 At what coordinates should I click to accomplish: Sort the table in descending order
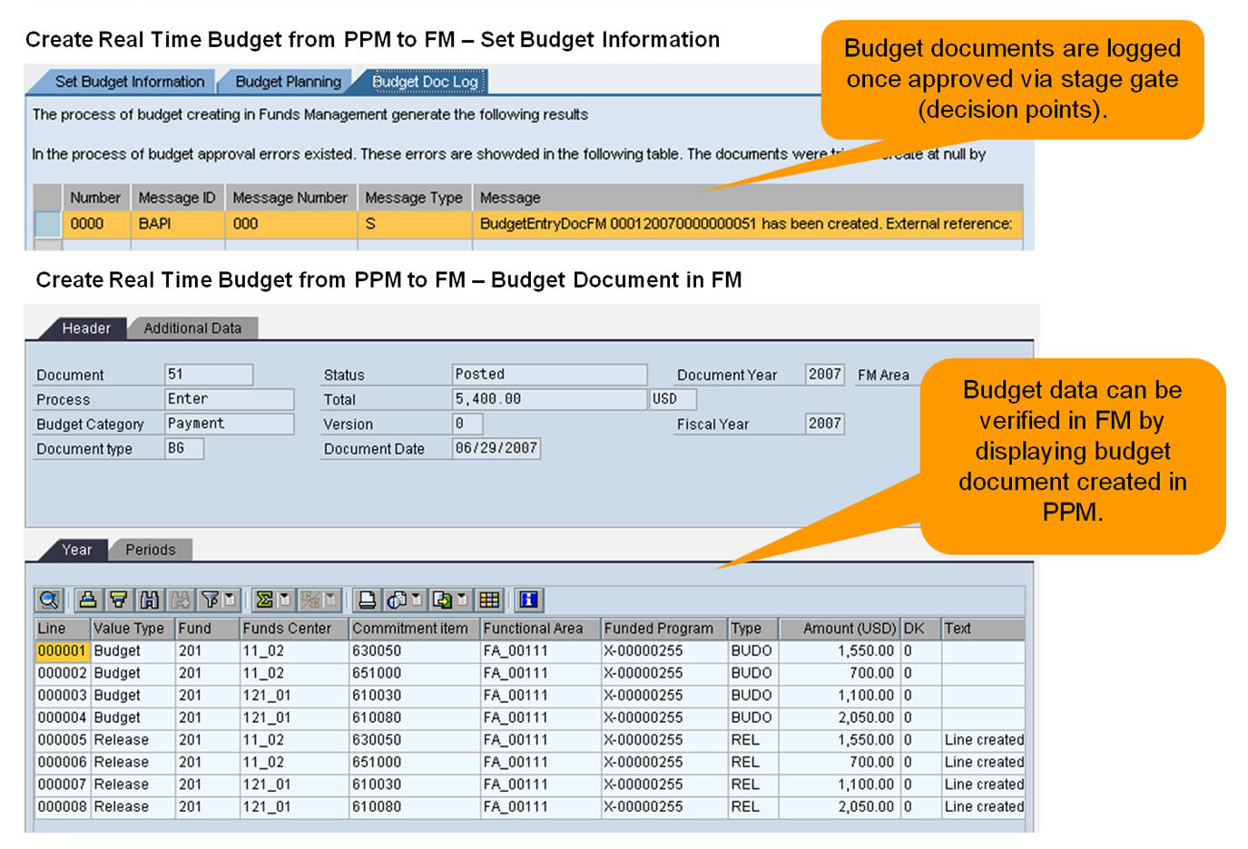[118, 600]
